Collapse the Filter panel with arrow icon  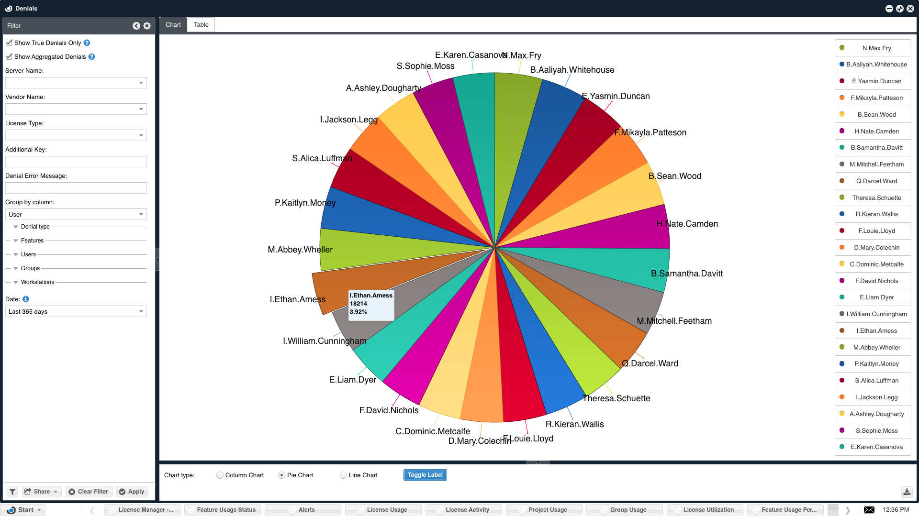tap(136, 26)
